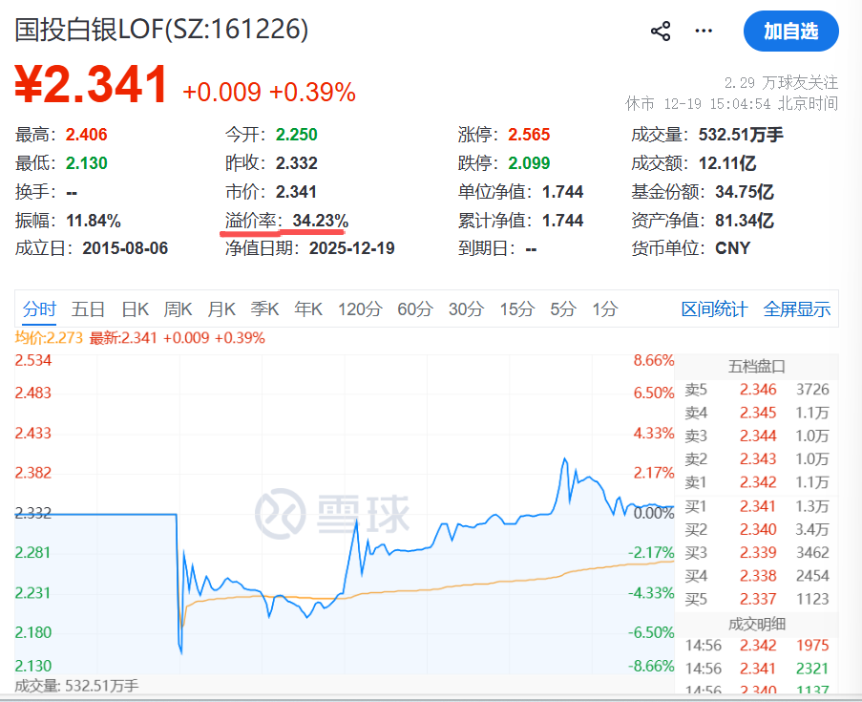Click the 成交额 12.11亿 value
Screen dimensions: 862x702
(x=726, y=163)
